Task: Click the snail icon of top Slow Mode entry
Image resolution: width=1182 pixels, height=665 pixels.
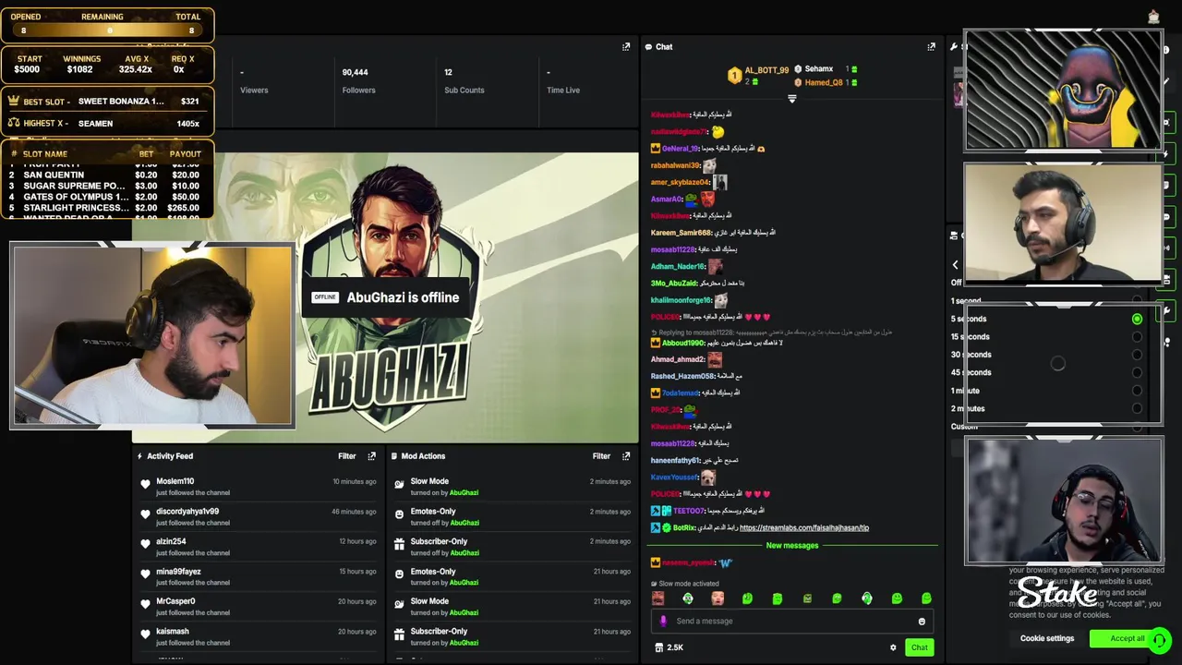Action: tap(399, 484)
